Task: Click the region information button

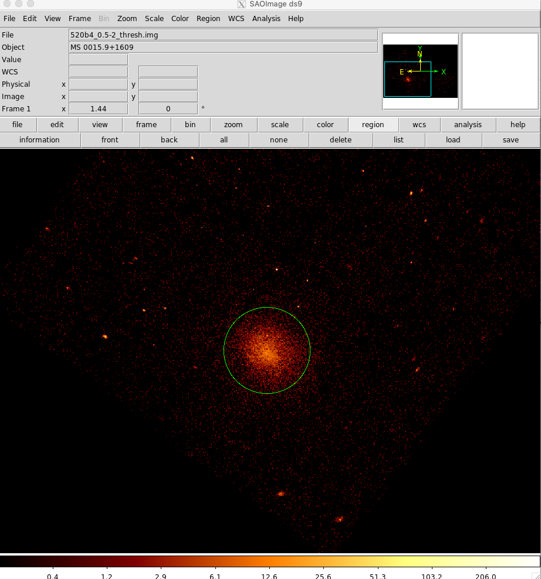Action: tap(39, 140)
